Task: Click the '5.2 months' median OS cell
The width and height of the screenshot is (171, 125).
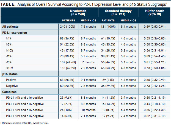Action: click(x=128, y=50)
